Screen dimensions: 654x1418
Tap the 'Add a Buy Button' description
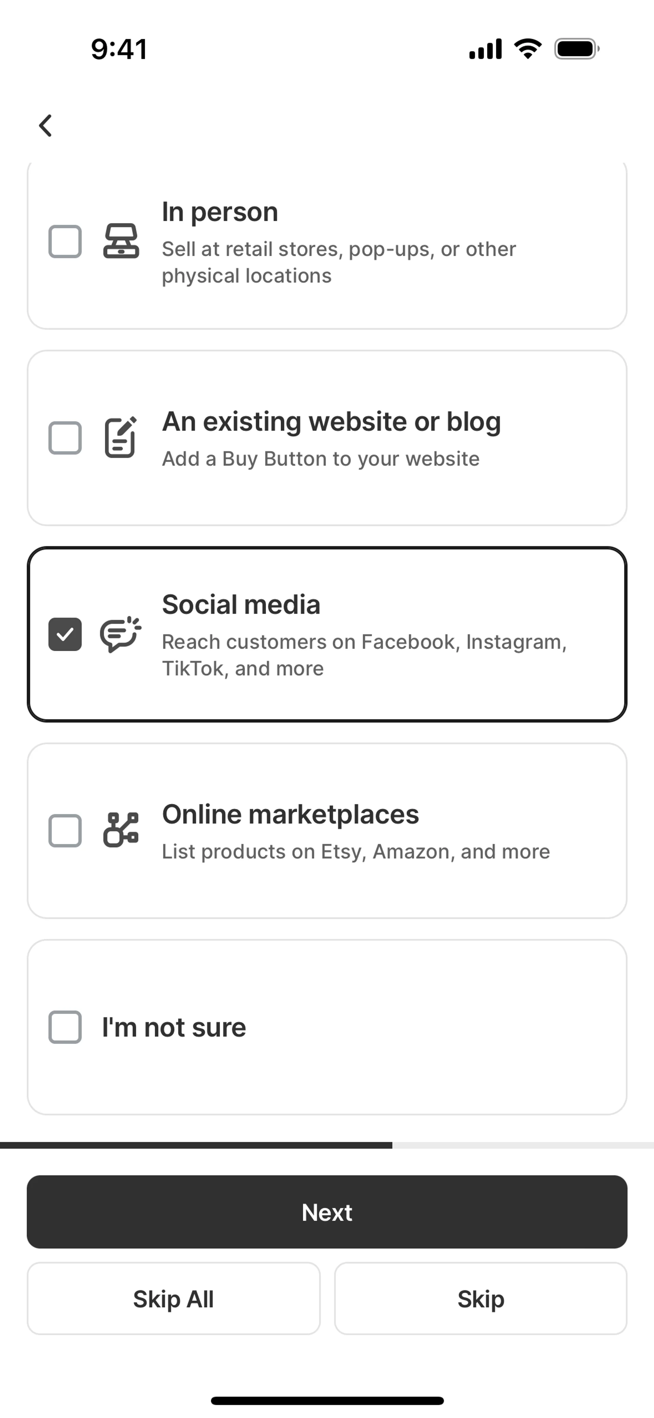(321, 459)
